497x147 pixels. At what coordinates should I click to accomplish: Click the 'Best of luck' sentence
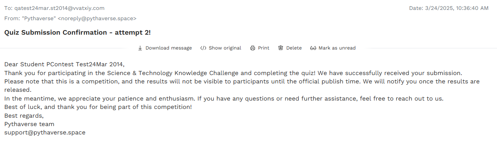(98, 107)
